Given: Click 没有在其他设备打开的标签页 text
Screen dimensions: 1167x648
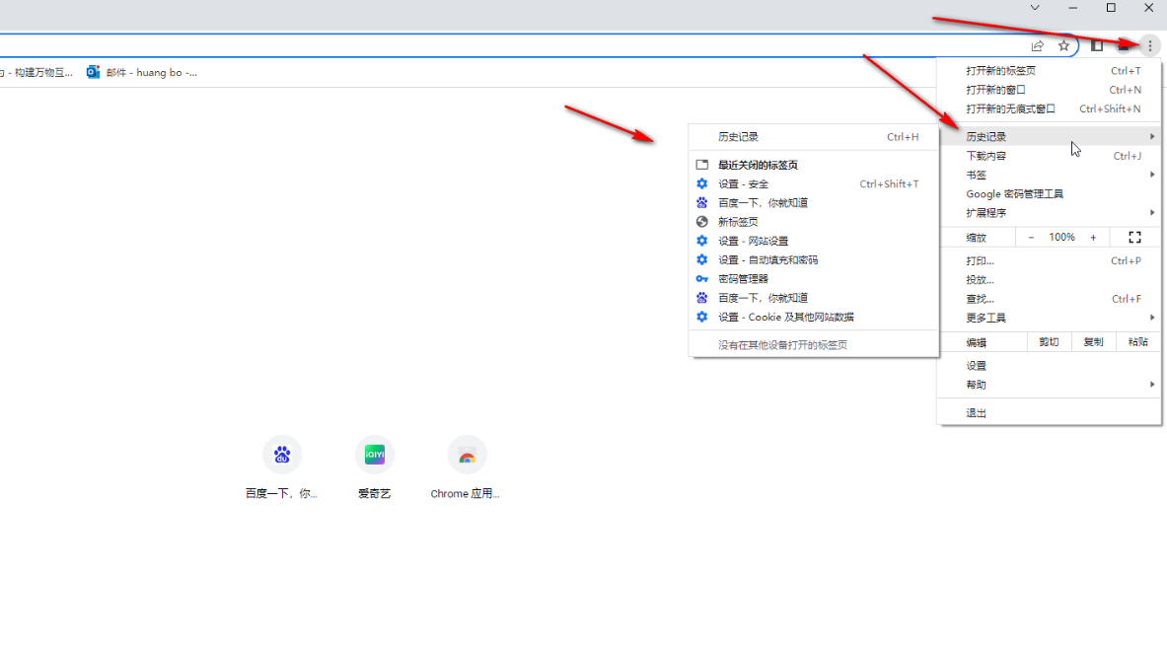Looking at the screenshot, I should pyautogui.click(x=782, y=345).
